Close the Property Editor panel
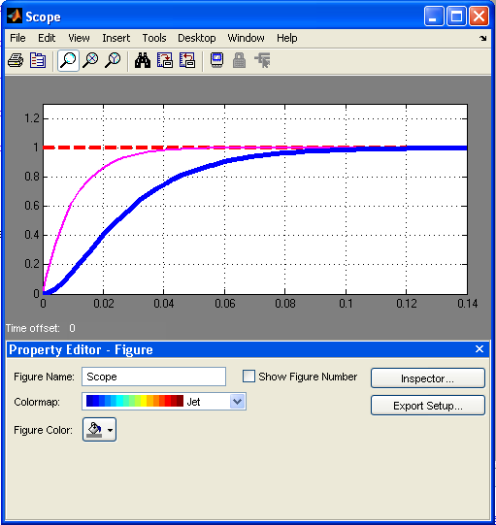The height and width of the screenshot is (525, 496). pos(479,349)
